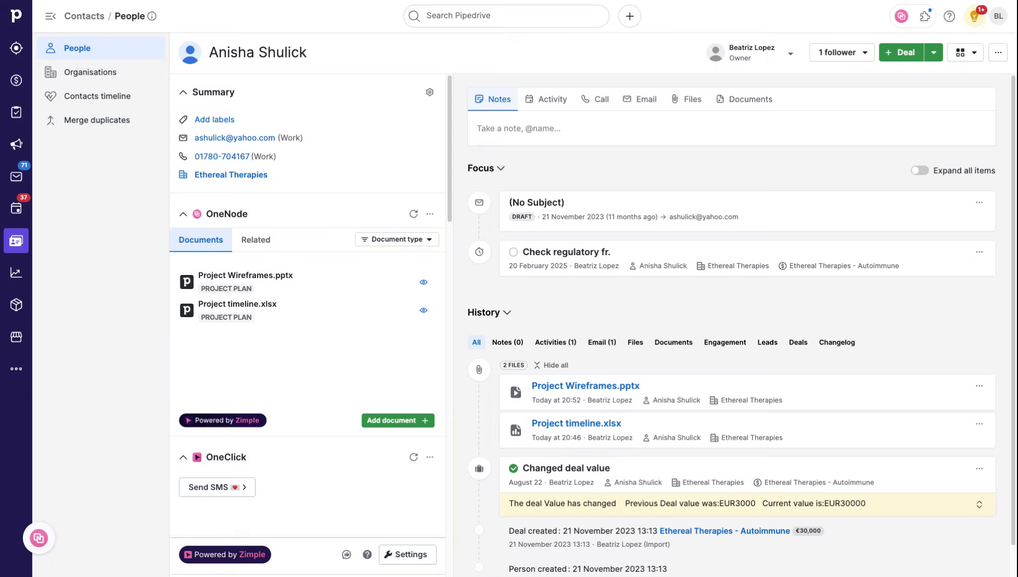The width and height of the screenshot is (1018, 577).
Task: Filter history by Activities (1)
Action: [x=555, y=342]
